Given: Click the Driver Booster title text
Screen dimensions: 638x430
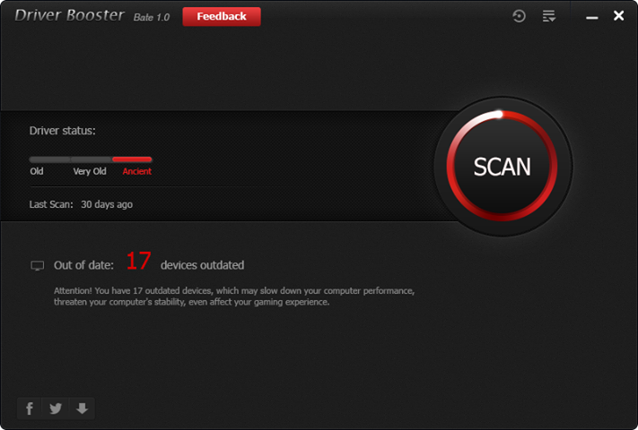Looking at the screenshot, I should (x=69, y=15).
